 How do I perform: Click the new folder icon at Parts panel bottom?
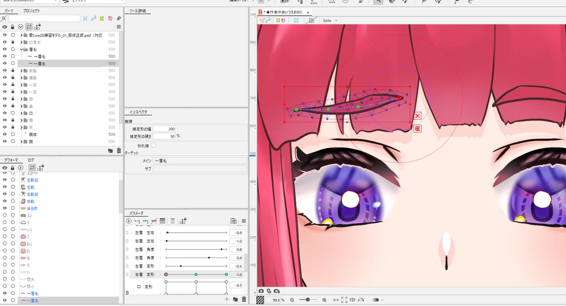[x=110, y=151]
